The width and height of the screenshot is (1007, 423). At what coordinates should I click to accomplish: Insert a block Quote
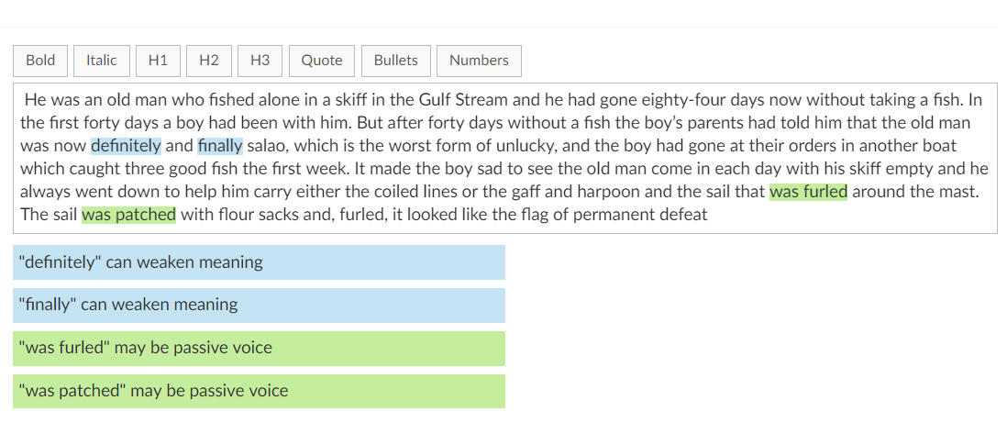pyautogui.click(x=322, y=61)
